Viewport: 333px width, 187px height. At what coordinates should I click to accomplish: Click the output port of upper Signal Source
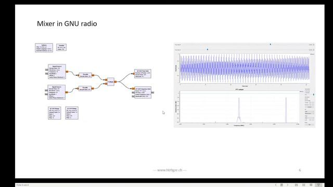tap(67, 72)
